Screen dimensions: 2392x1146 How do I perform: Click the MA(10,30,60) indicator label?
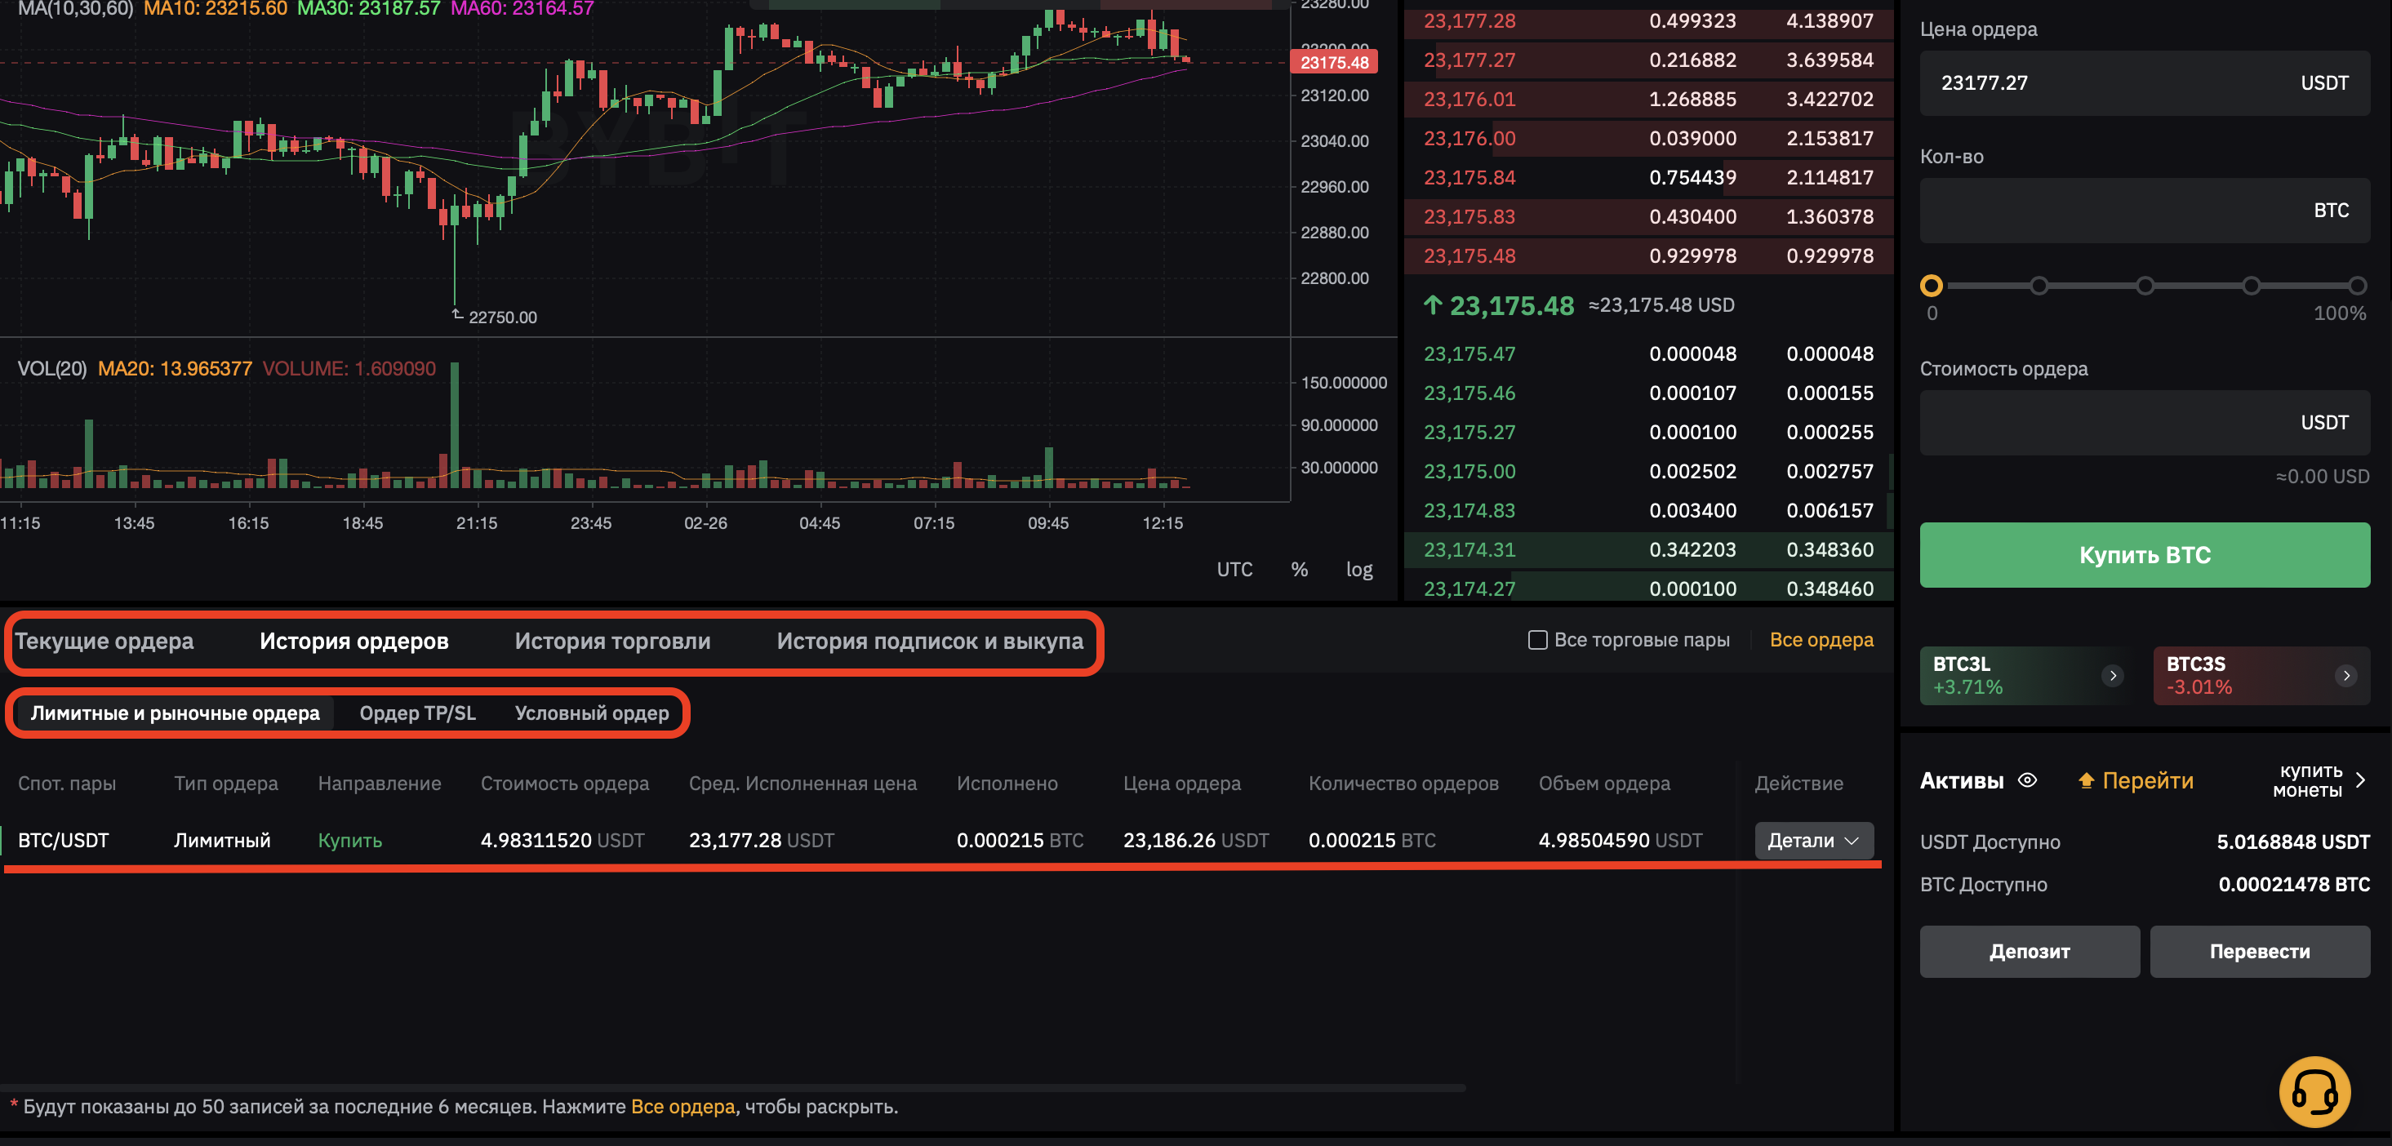[x=75, y=9]
